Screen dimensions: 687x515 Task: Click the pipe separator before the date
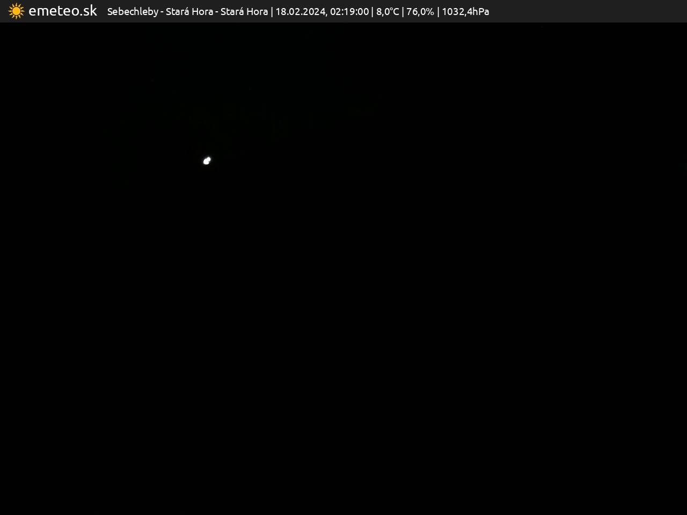click(272, 12)
